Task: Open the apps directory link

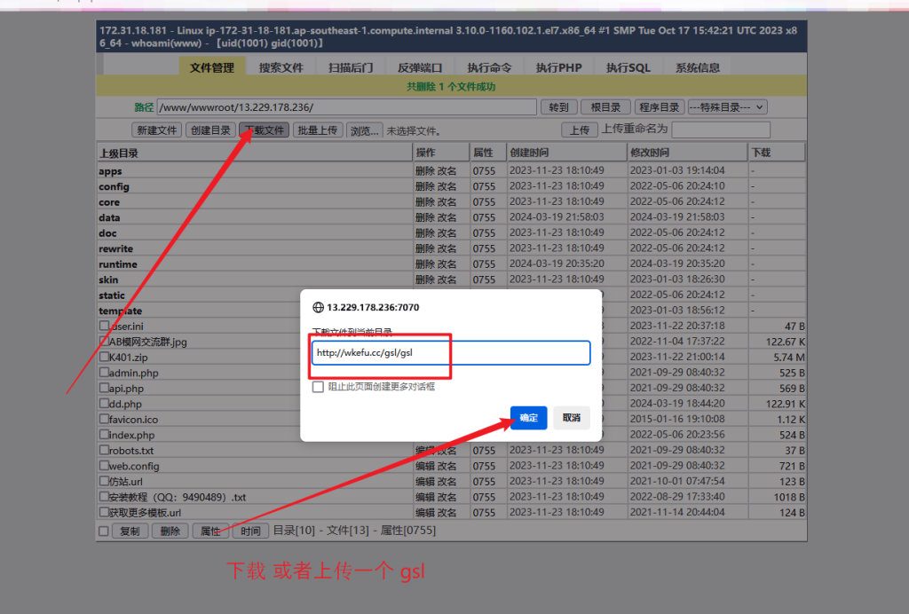Action: click(110, 171)
